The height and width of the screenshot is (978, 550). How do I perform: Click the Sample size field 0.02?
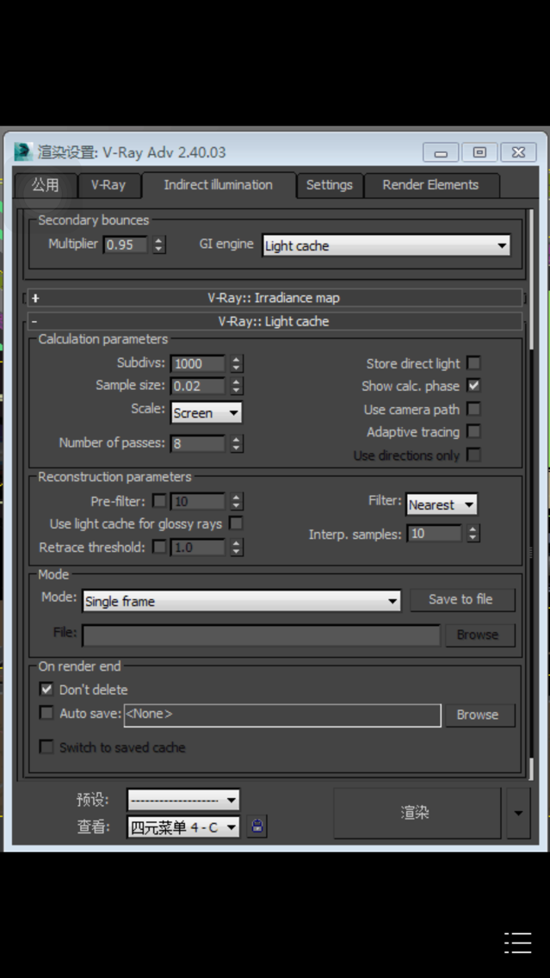pyautogui.click(x=198, y=386)
